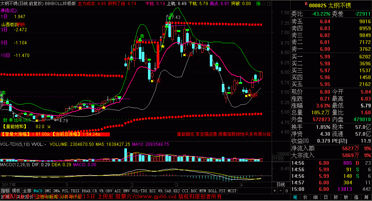Click the plus zoom button on indicator bar
372x201 pixels.
(275, 191)
